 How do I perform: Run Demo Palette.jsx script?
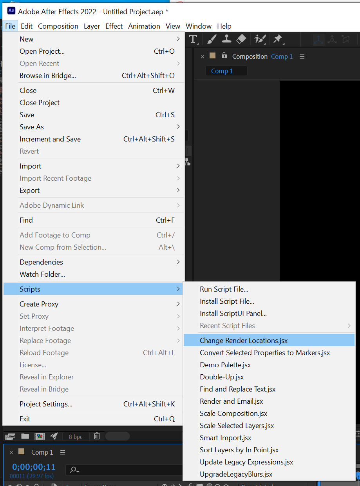click(269, 365)
